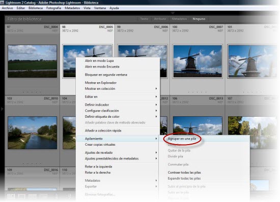
Task: Click the DSC_0016 filename label
Action: tap(51, 170)
